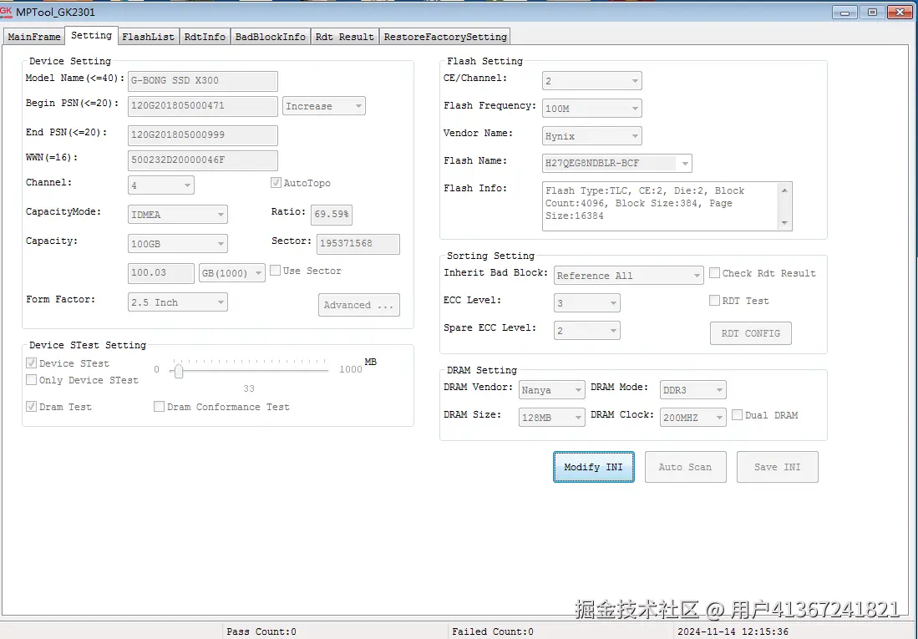This screenshot has height=639, width=918.
Task: Click the Model Name input field
Action: point(203,81)
